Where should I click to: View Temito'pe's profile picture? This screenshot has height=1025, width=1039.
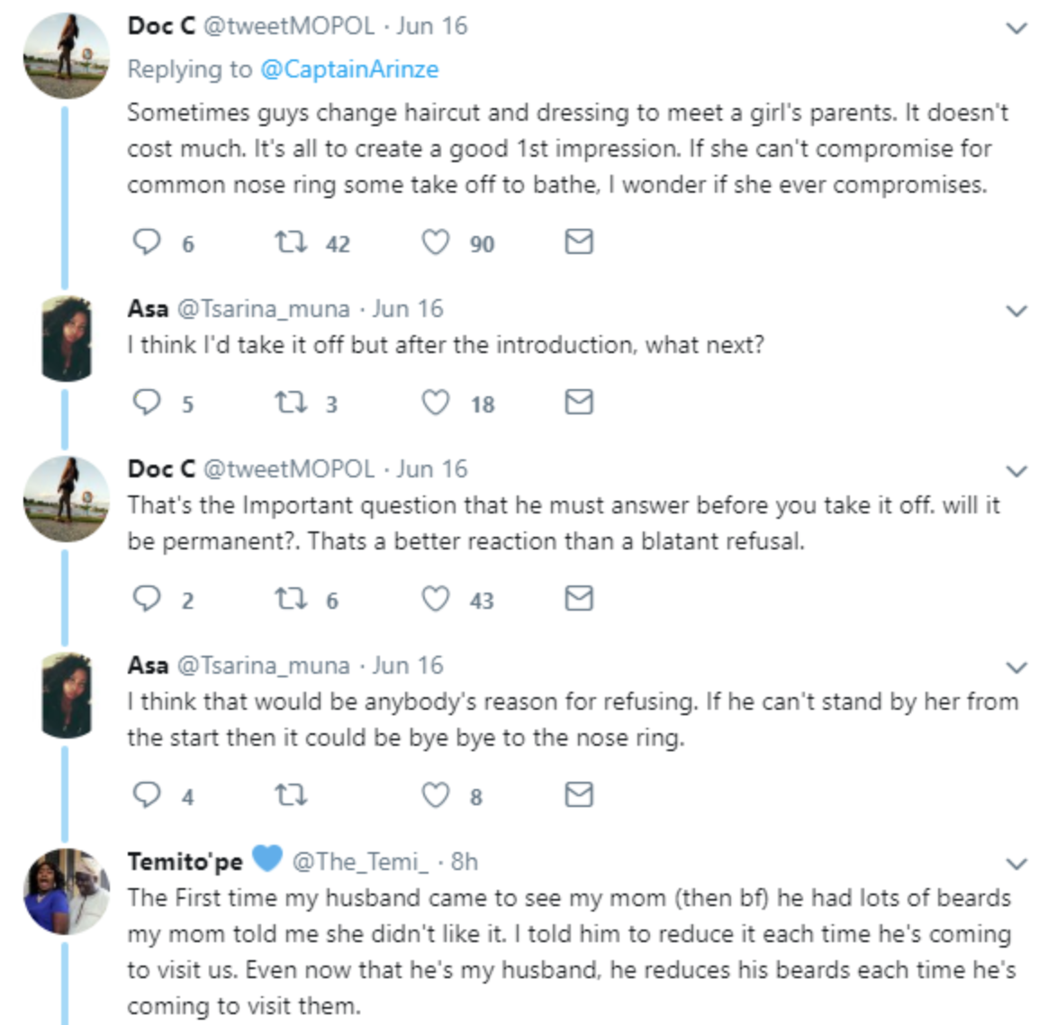coord(66,892)
